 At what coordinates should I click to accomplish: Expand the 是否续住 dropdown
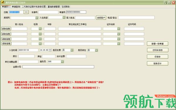coord(97,50)
